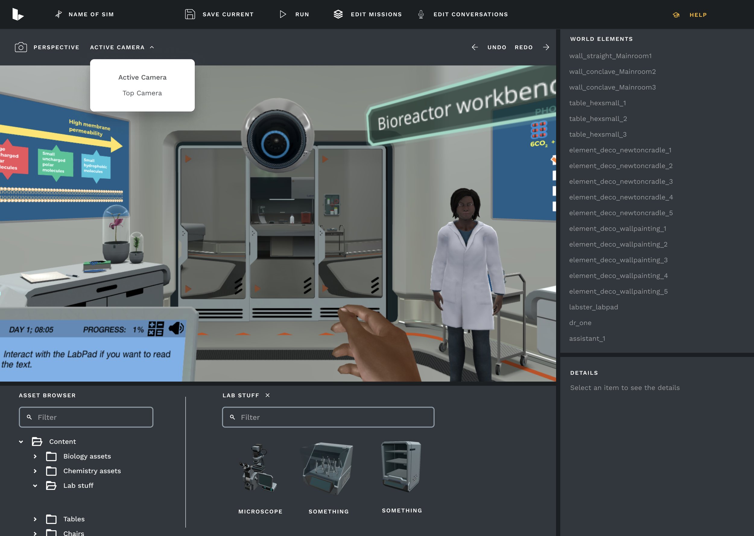Click the Labster logo icon
754x536 pixels.
18,14
